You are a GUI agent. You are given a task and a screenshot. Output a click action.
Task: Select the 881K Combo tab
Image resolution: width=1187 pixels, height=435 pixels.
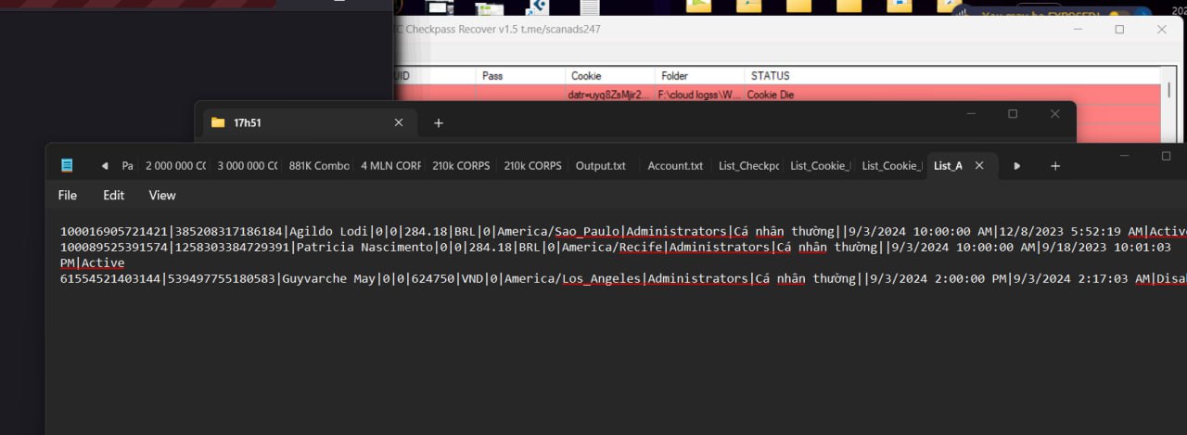coord(319,166)
